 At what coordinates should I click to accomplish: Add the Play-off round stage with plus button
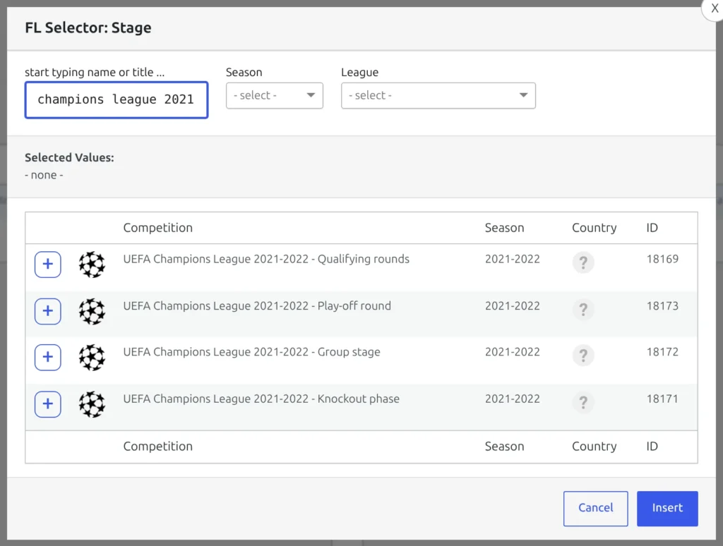click(47, 311)
